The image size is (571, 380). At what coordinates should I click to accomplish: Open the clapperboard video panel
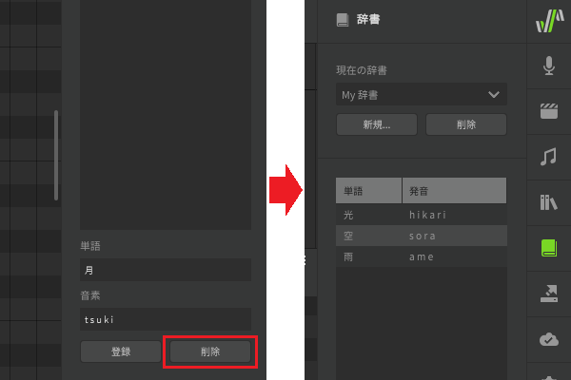point(549,110)
